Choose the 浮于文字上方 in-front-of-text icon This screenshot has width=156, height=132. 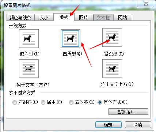(112, 68)
